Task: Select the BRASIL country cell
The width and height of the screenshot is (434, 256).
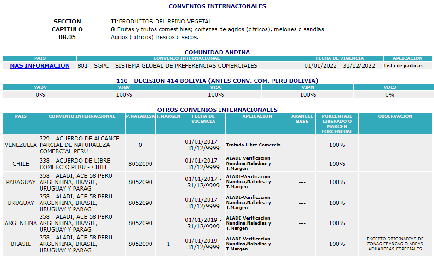Action: point(21,244)
